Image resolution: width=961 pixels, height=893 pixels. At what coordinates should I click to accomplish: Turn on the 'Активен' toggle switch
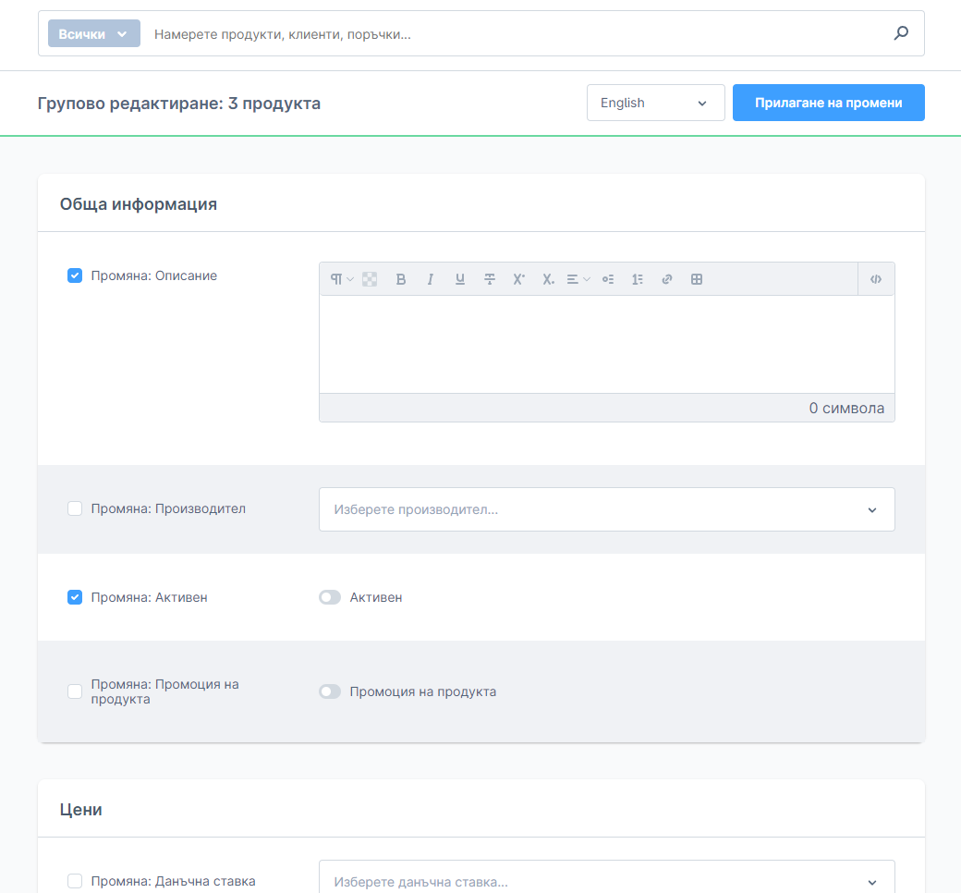(330, 597)
